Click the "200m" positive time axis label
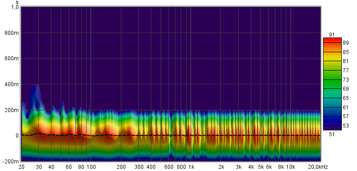357x171 pixels. pyautogui.click(x=12, y=110)
